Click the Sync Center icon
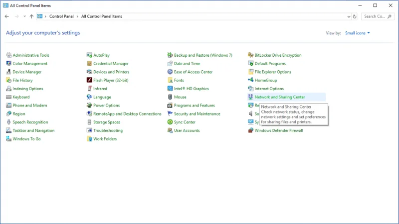The image size is (399, 224). (170, 122)
